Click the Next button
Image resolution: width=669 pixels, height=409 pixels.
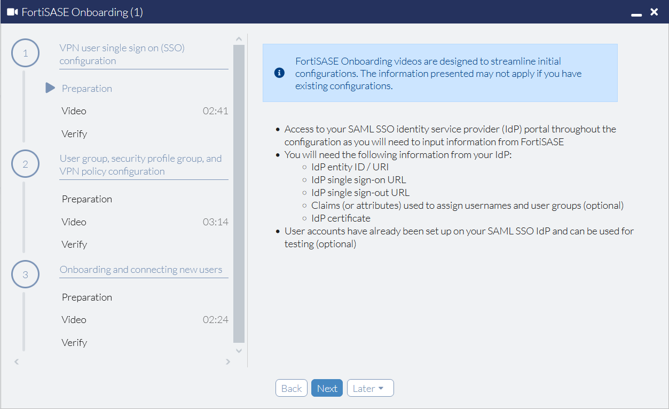pyautogui.click(x=327, y=388)
